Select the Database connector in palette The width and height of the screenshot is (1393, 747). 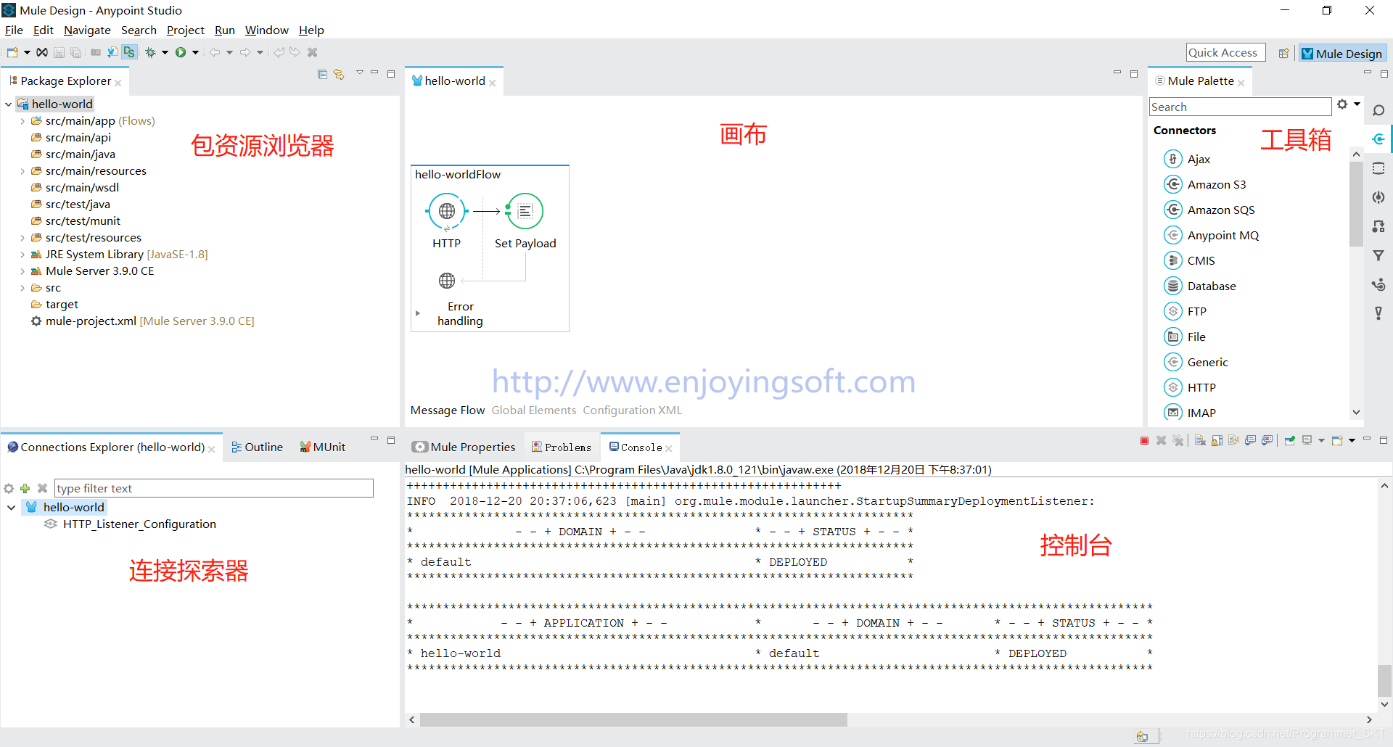click(1199, 286)
